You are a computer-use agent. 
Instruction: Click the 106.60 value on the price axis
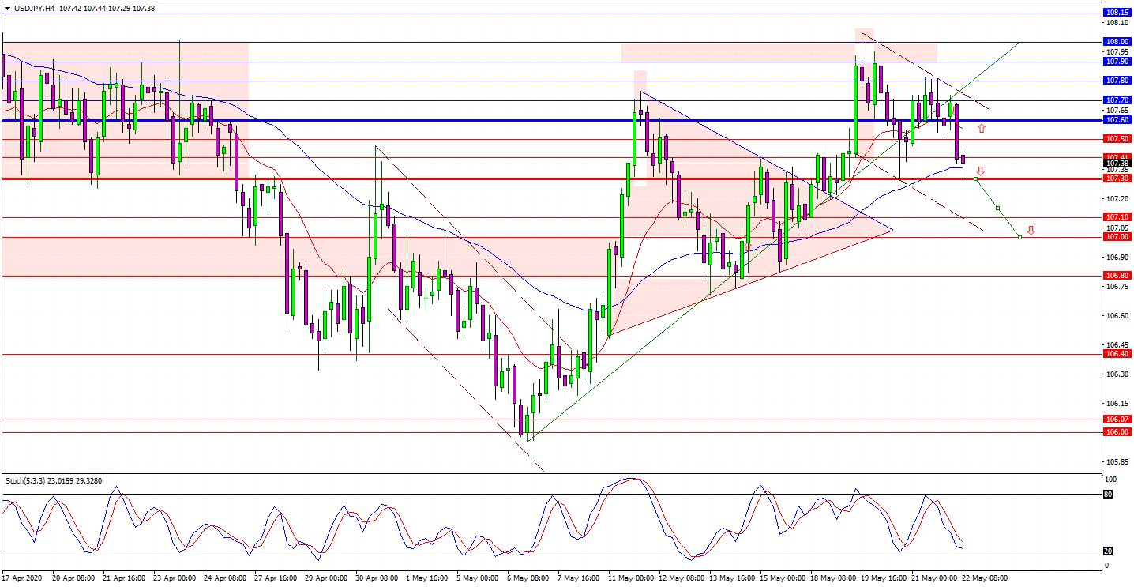click(x=1118, y=316)
